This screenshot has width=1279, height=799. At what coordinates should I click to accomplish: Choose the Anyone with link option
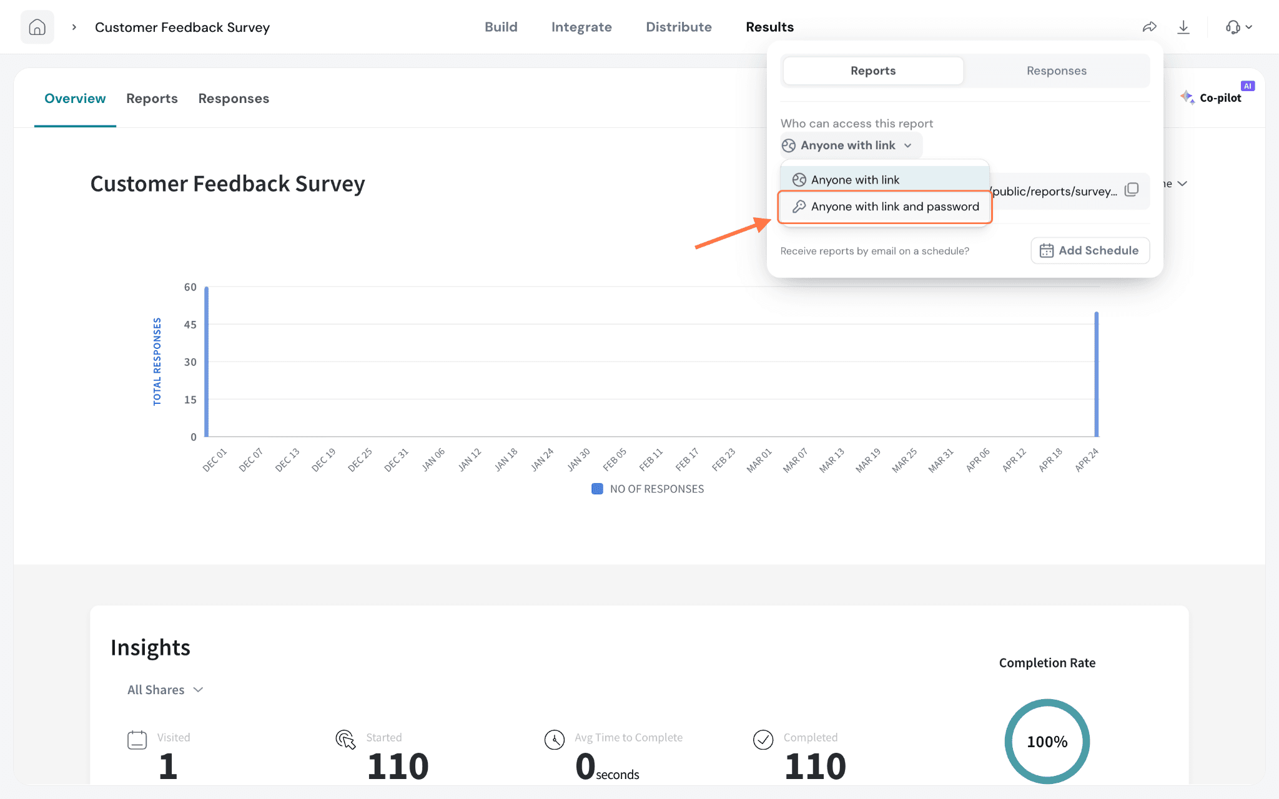point(884,180)
